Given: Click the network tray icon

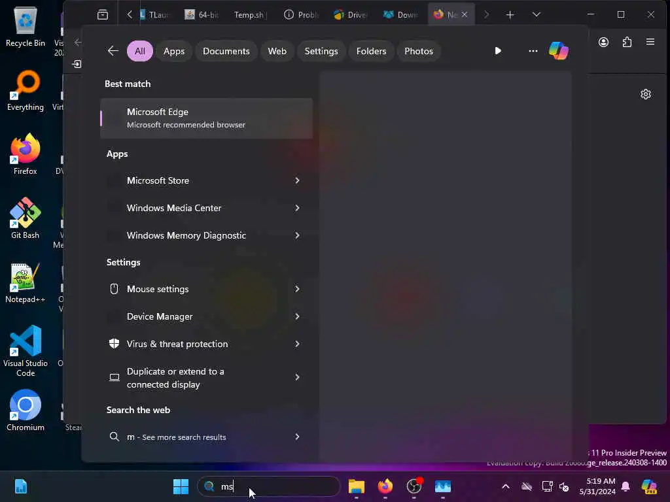Looking at the screenshot, I should click(x=547, y=486).
